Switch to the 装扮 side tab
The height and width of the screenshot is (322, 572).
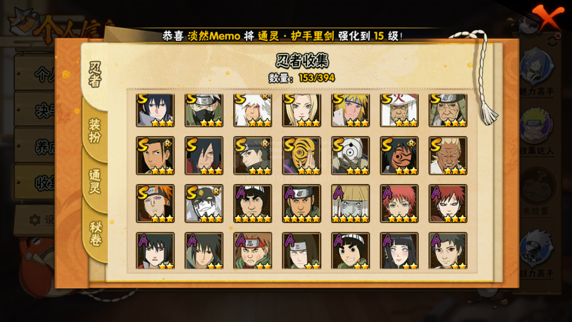[x=95, y=131]
